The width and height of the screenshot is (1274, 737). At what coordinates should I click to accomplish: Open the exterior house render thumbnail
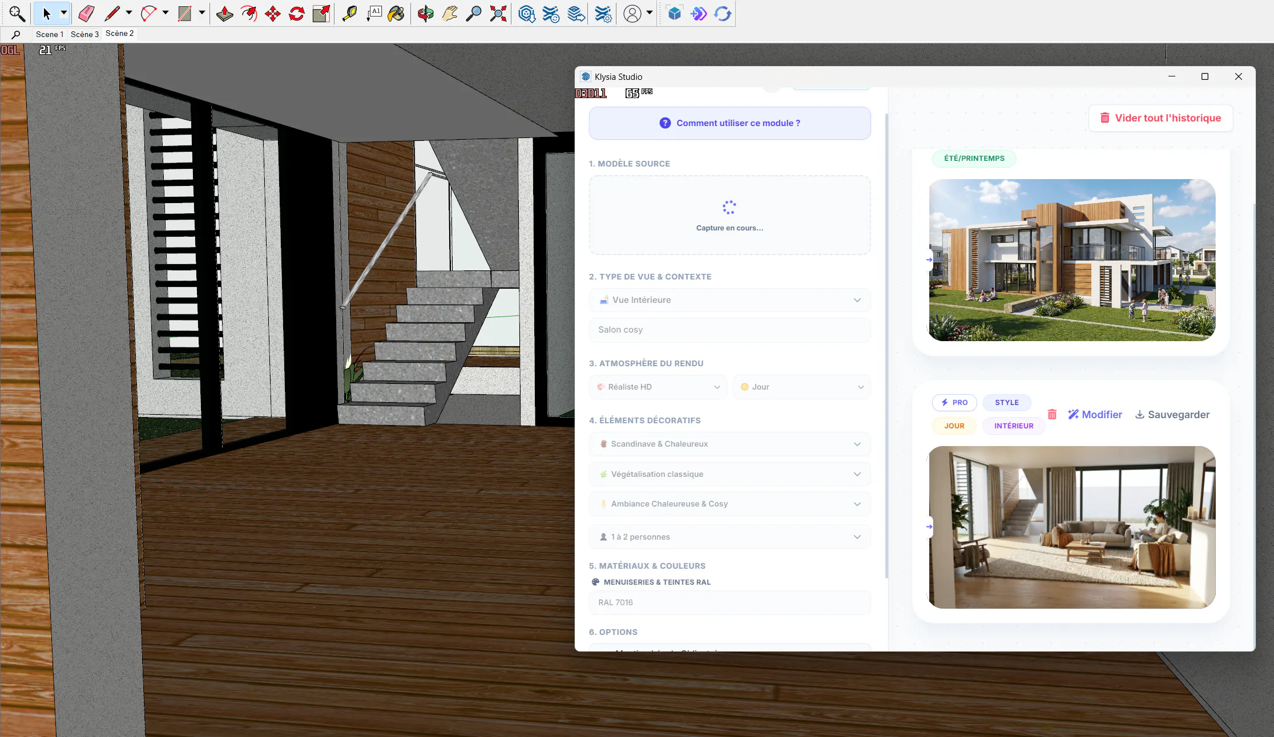(x=1072, y=260)
